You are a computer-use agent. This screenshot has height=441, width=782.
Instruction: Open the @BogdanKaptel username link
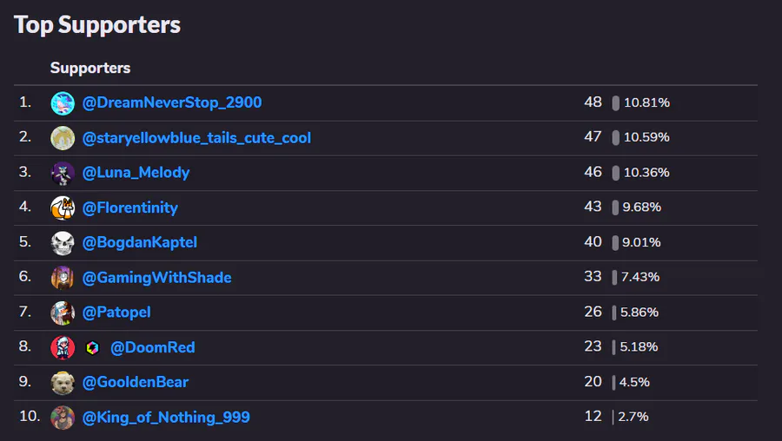coord(140,242)
